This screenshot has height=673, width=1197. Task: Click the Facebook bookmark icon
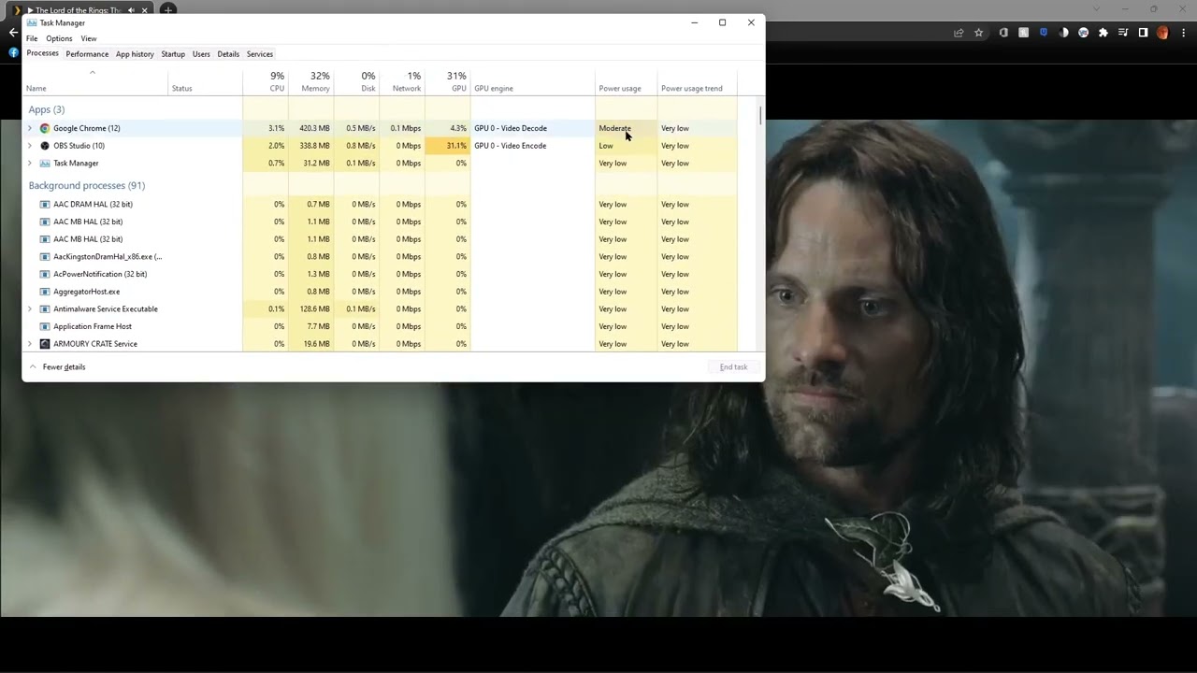(x=13, y=52)
